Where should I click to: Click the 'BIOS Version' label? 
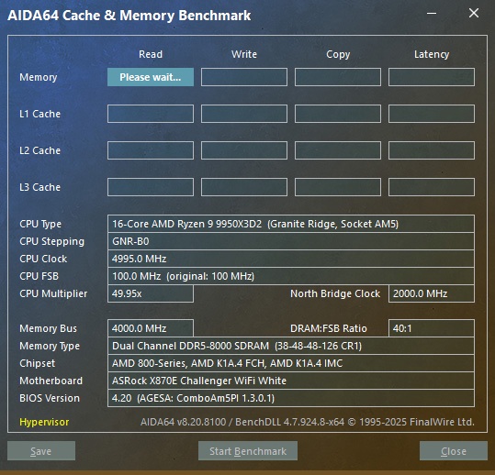point(50,398)
